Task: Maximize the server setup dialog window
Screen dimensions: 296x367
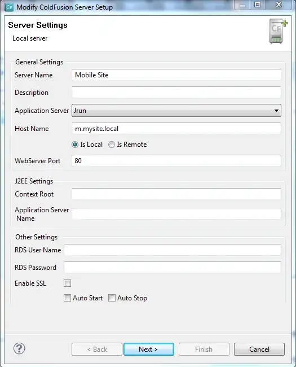Action: [x=258, y=5]
